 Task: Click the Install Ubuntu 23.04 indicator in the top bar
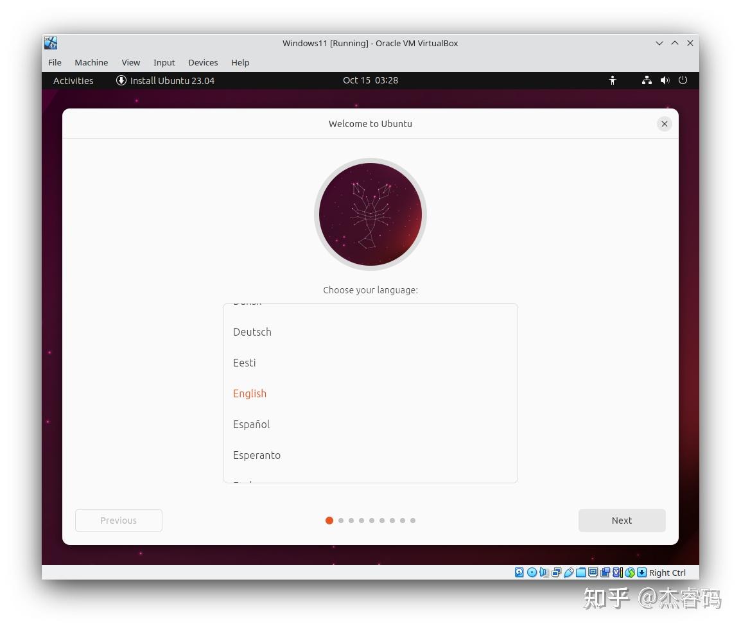point(165,80)
